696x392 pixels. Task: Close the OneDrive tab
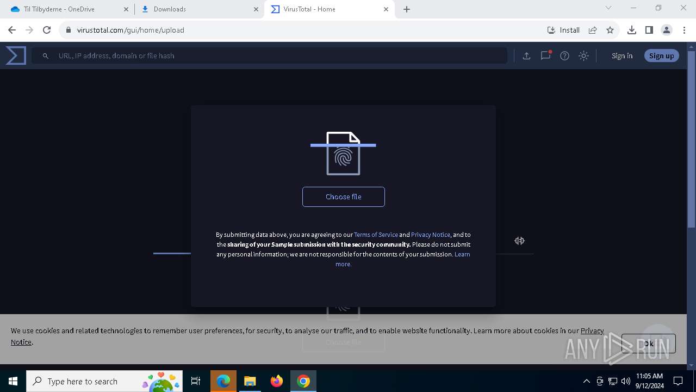(126, 9)
